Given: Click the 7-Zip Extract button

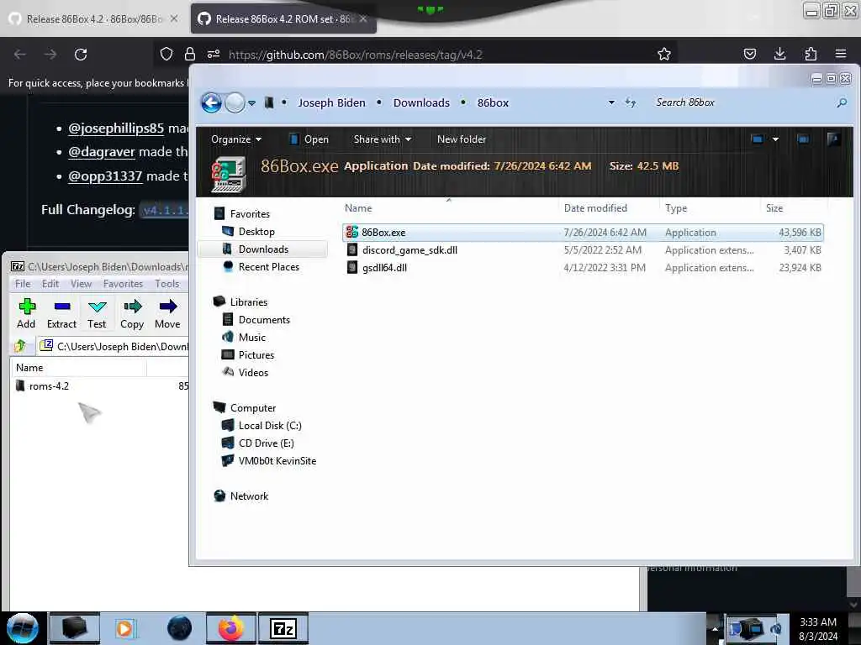Looking at the screenshot, I should [x=61, y=314].
